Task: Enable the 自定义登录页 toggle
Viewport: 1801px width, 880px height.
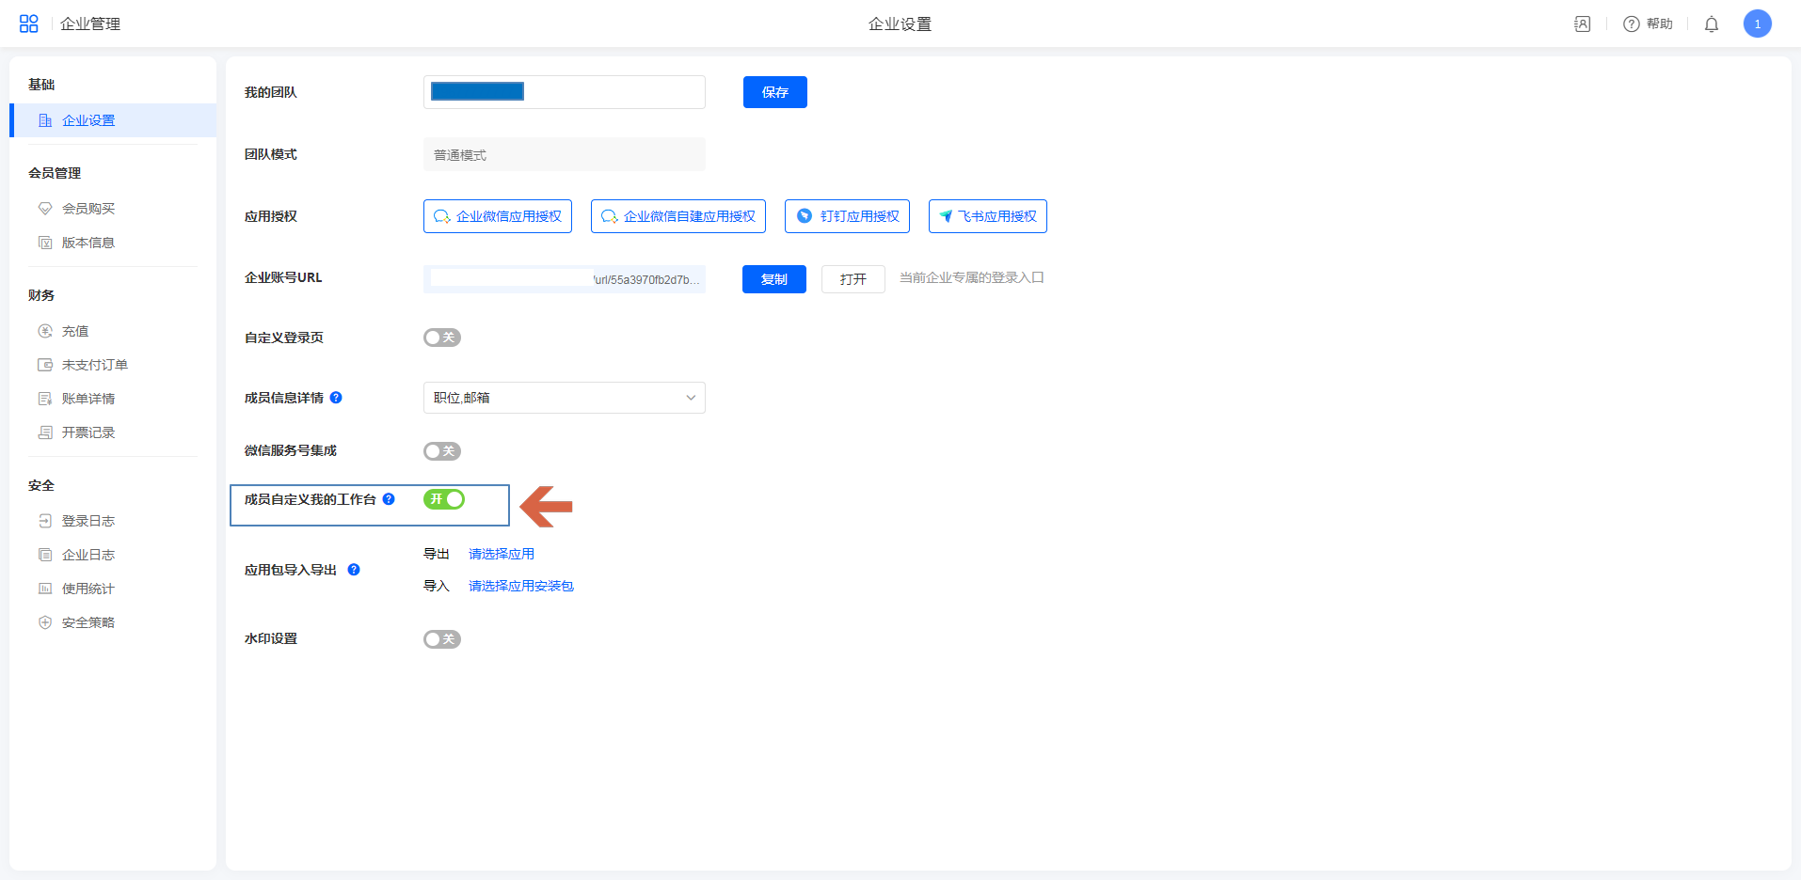Action: pos(441,338)
